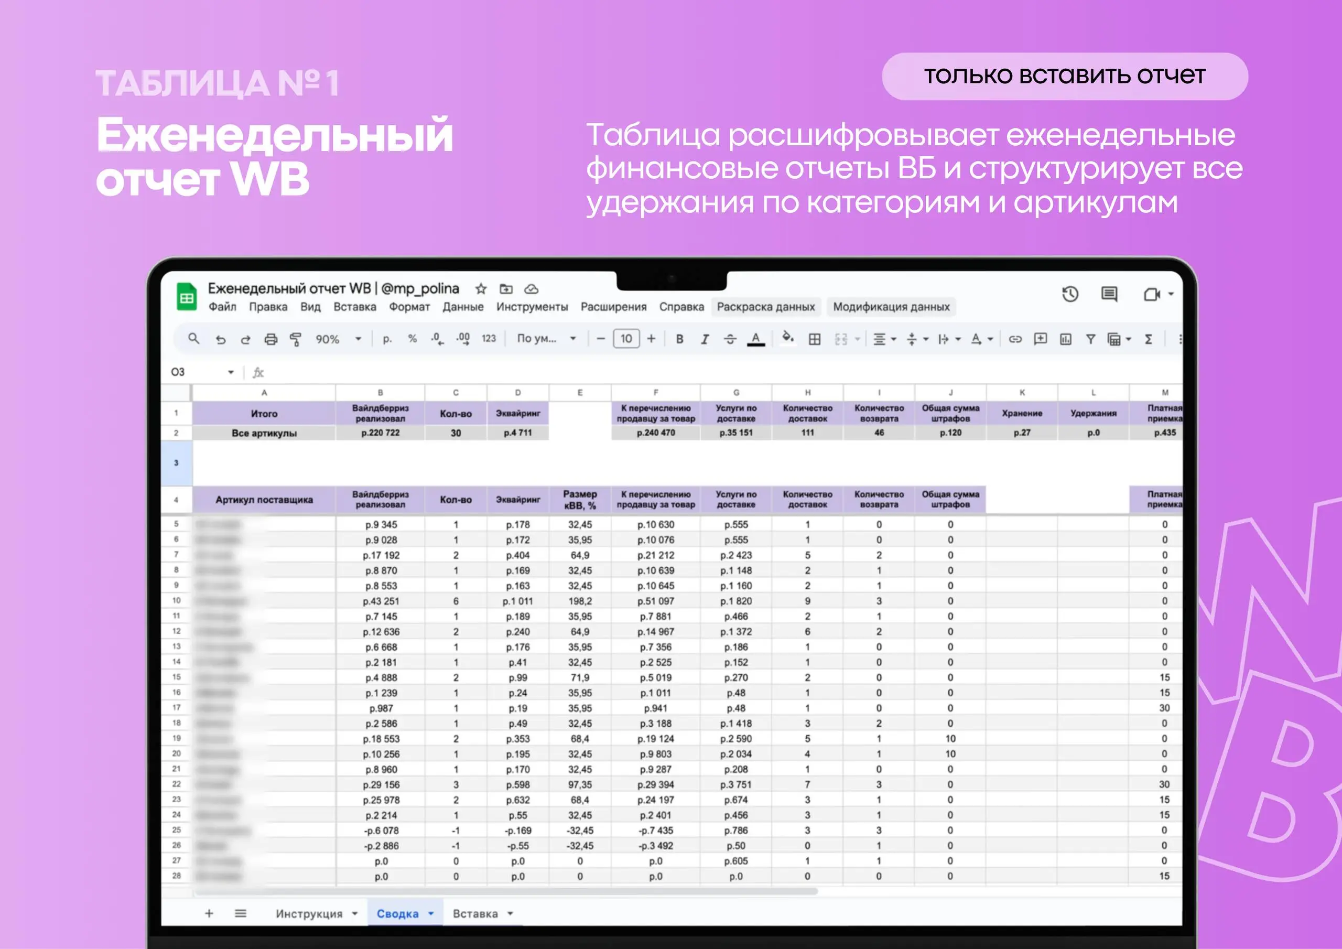Image resolution: width=1342 pixels, height=949 pixels.
Task: Create a filter via funnel icon
Action: coord(1091,339)
